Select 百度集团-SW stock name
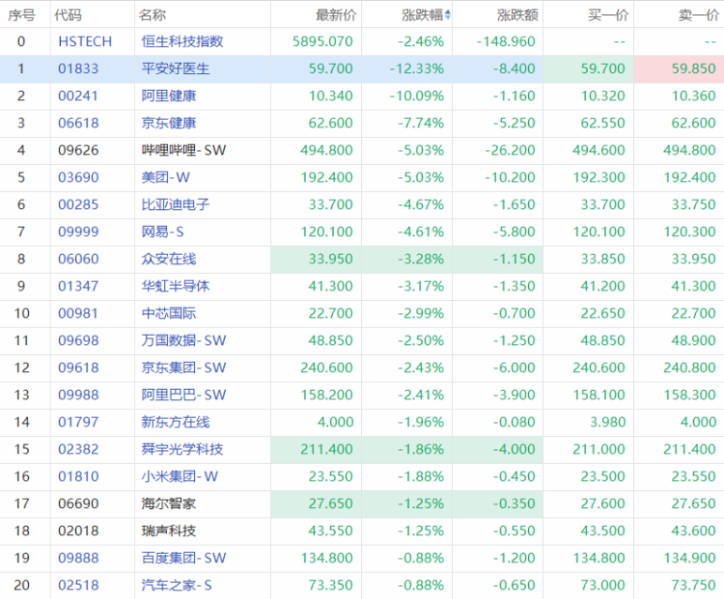724x599 pixels. pyautogui.click(x=183, y=558)
